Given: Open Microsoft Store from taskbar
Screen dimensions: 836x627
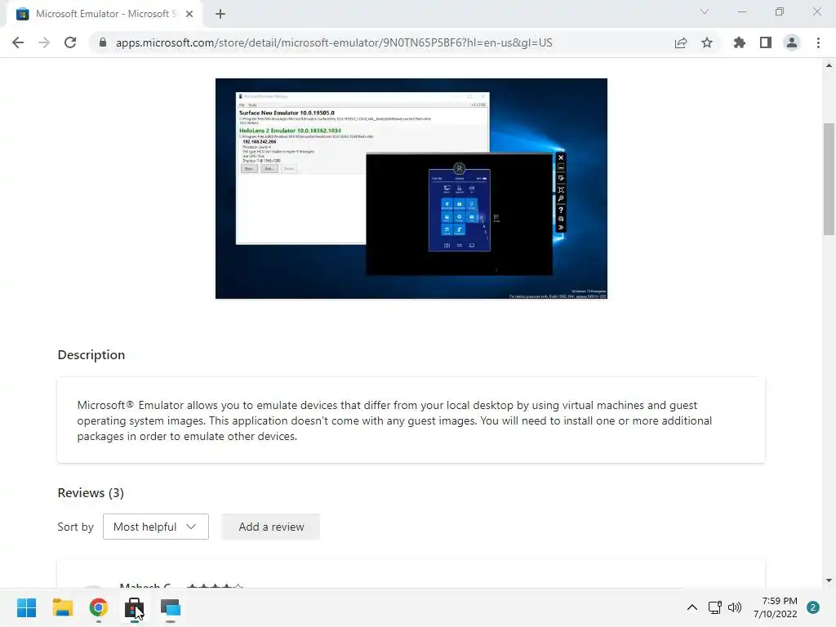Looking at the screenshot, I should click(x=135, y=607).
